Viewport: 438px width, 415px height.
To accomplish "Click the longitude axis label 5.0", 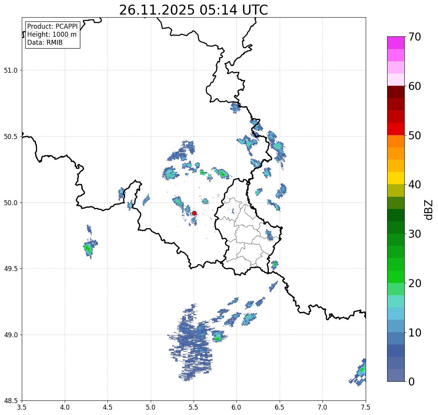I will 151,407.
